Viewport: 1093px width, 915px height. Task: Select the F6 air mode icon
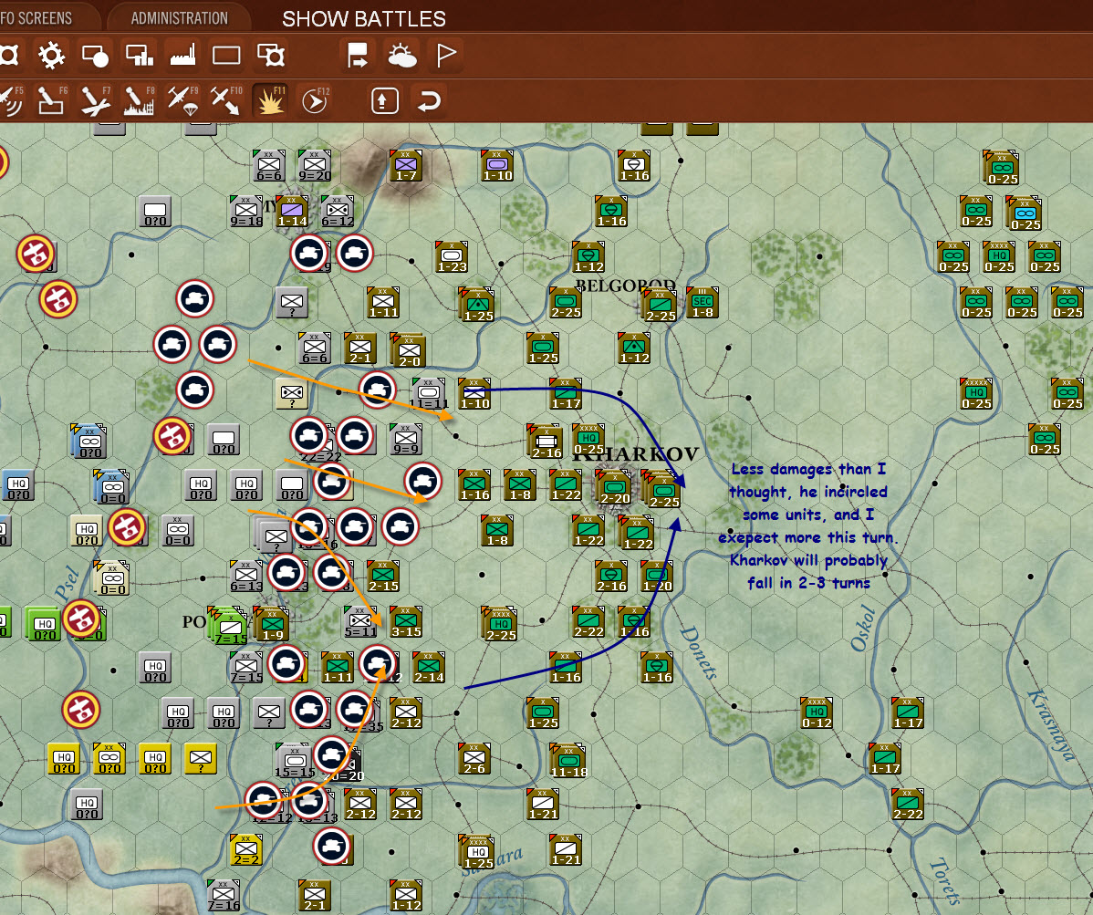[x=52, y=101]
